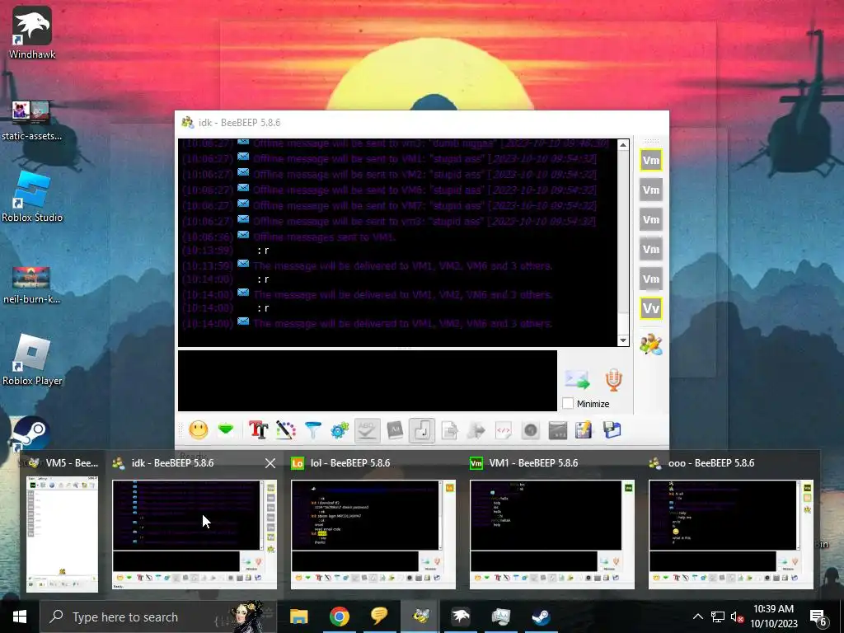Open the clock showing 10:39 AM
Viewport: 844px width, 633px height.
click(x=773, y=617)
